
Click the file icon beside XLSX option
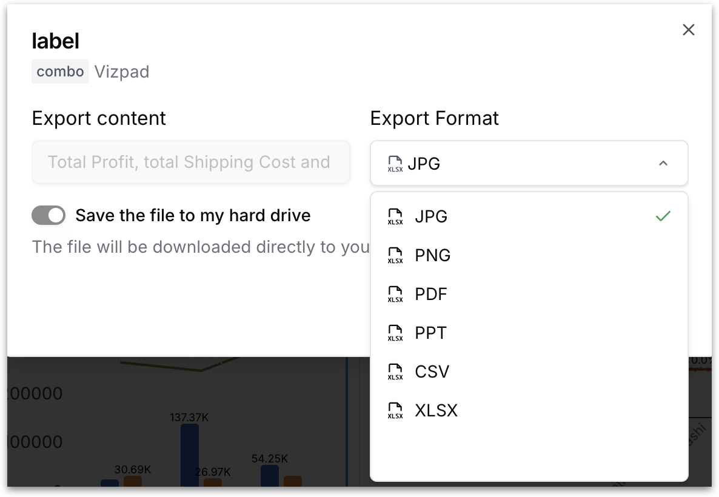pos(395,411)
